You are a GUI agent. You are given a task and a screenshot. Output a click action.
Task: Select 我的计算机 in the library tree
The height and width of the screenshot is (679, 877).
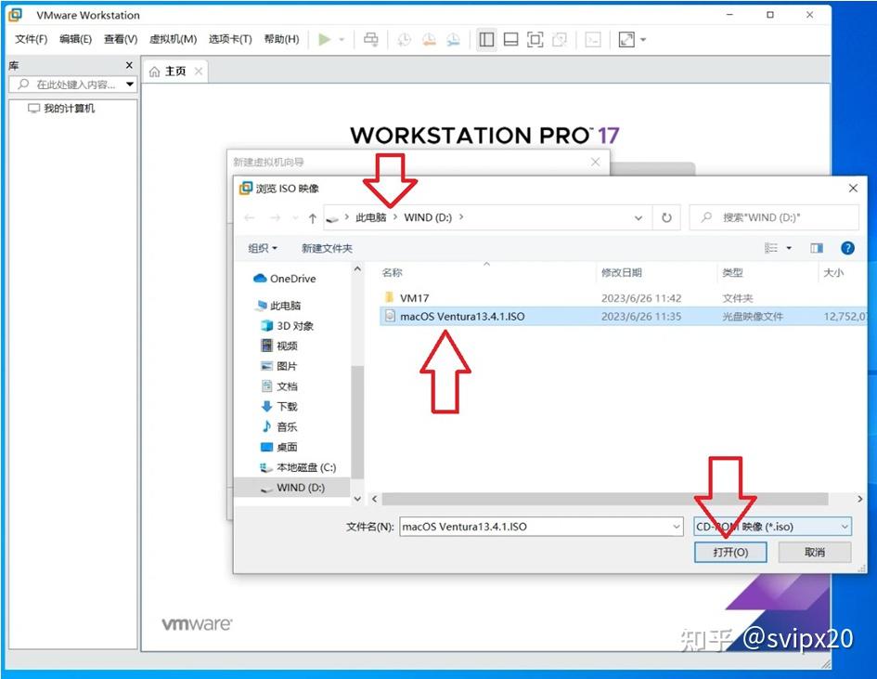(x=61, y=108)
